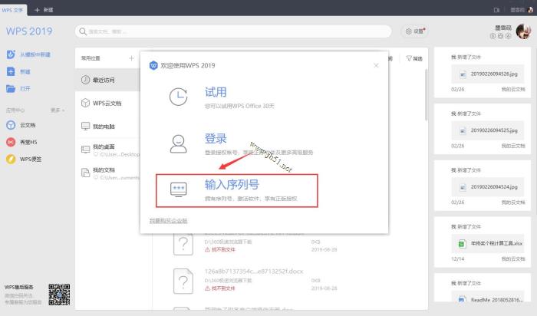Open the 20190226094524.jpg activity card
This screenshot has height=316, width=537.
pos(483,186)
